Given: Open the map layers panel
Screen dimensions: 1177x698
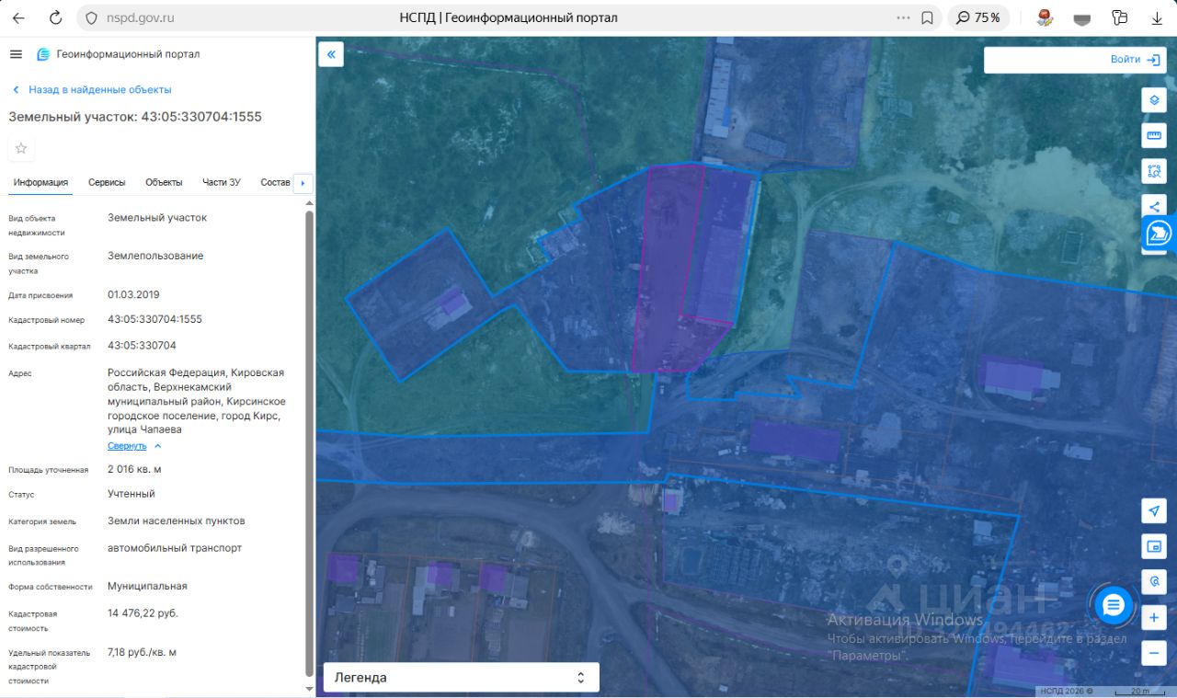Looking at the screenshot, I should coord(1154,100).
